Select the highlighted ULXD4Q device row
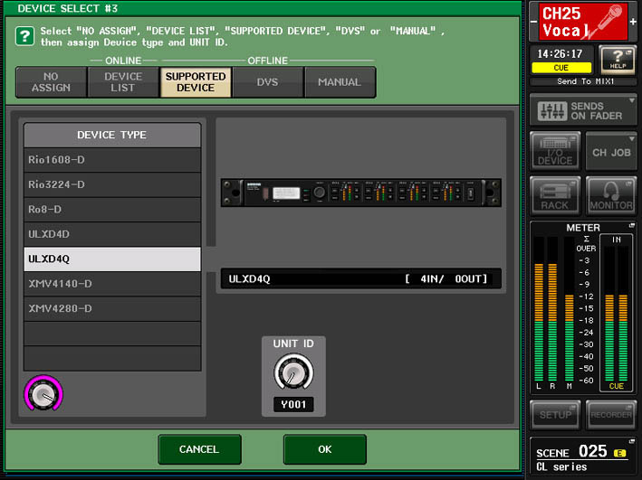642x480 pixels. coord(112,259)
